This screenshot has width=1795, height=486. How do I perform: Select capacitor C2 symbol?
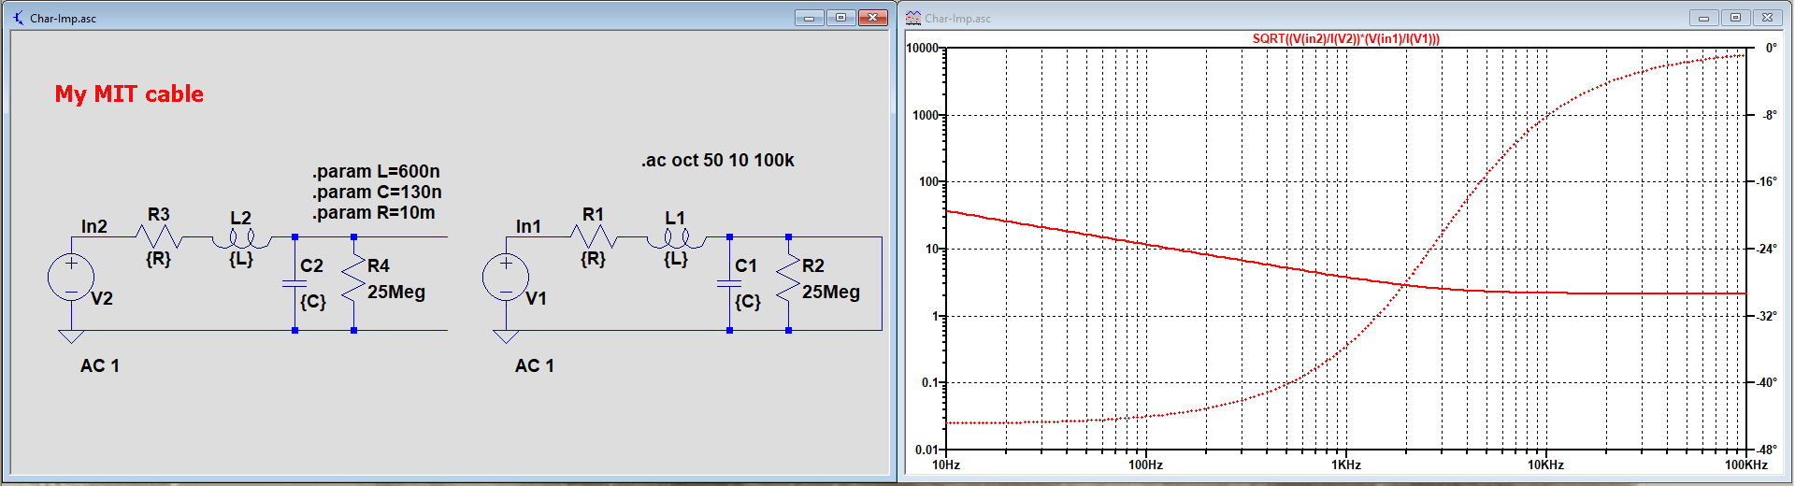coord(294,283)
